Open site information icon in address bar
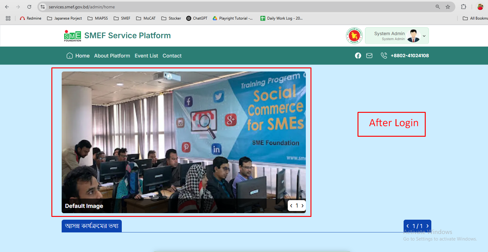488x252 pixels. coord(43,7)
